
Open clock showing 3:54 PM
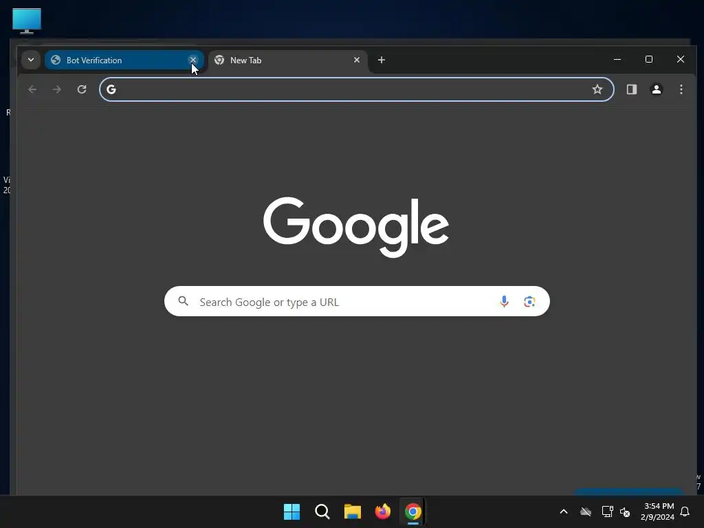pyautogui.click(x=657, y=511)
